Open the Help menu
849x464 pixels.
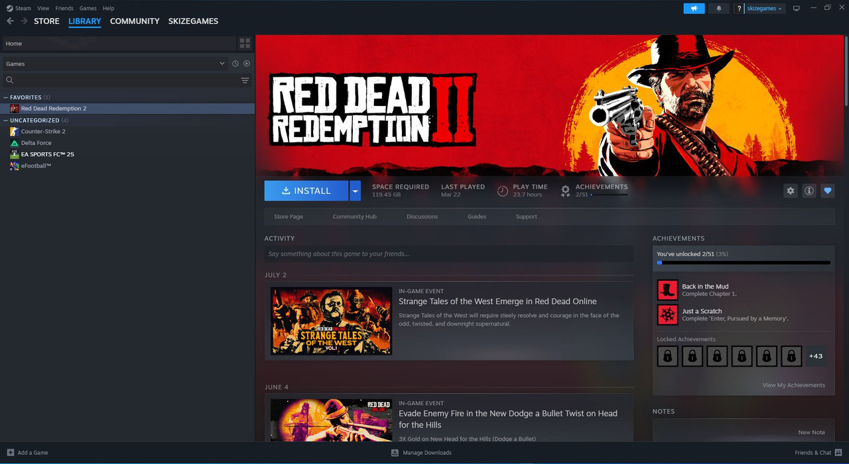109,9
